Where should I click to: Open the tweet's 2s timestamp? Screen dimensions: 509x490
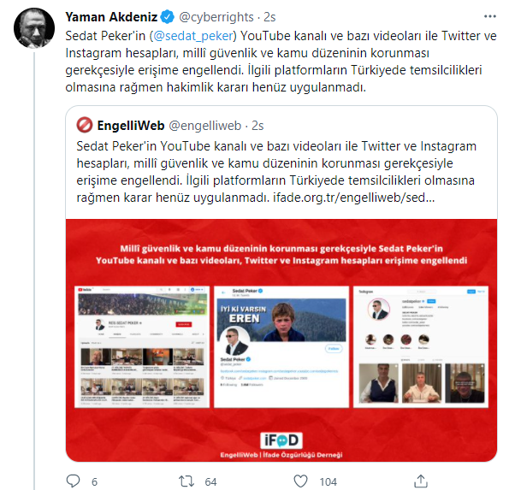tap(269, 17)
